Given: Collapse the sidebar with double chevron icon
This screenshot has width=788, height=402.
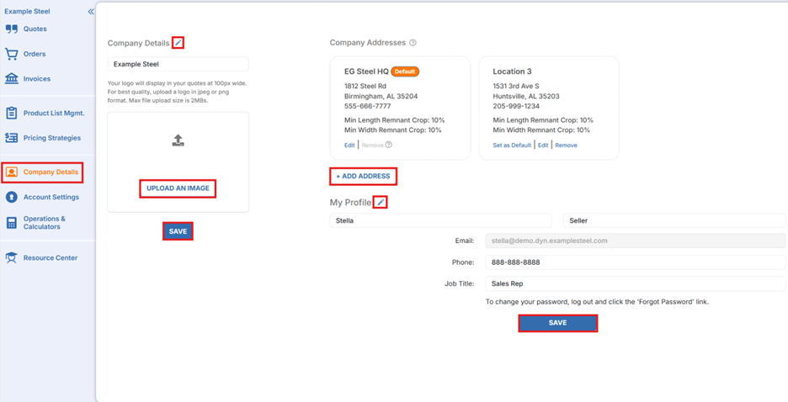Looking at the screenshot, I should (91, 12).
